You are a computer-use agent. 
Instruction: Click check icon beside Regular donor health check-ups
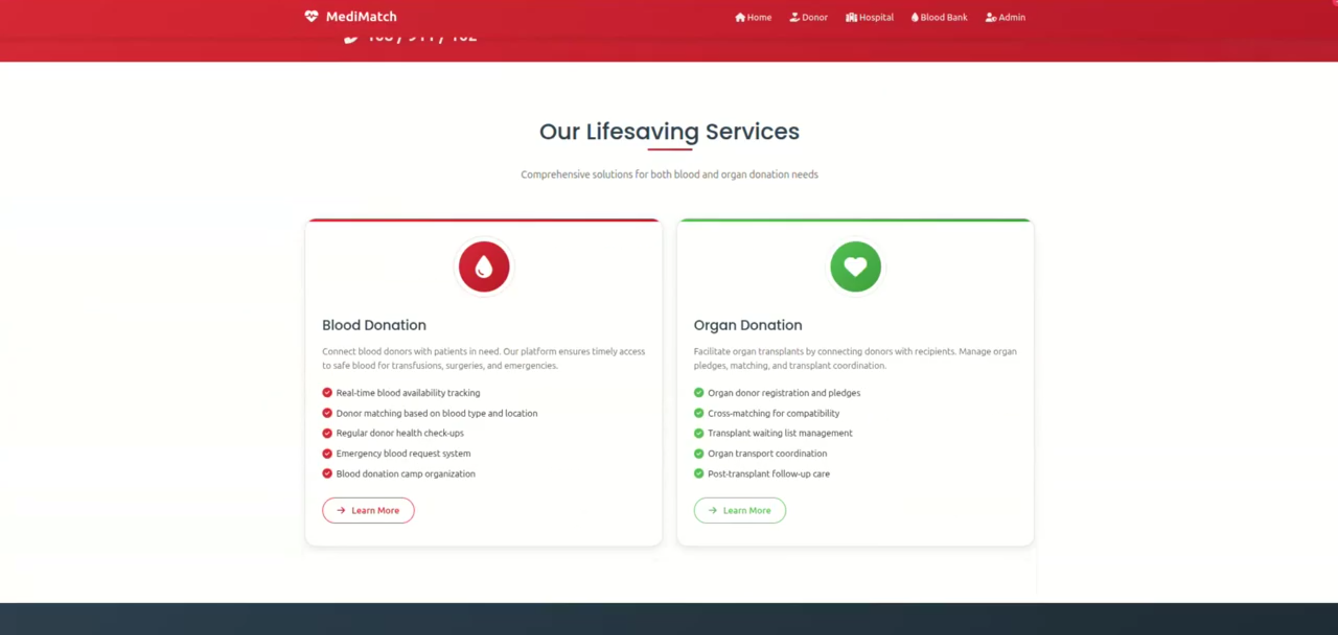[x=327, y=433]
